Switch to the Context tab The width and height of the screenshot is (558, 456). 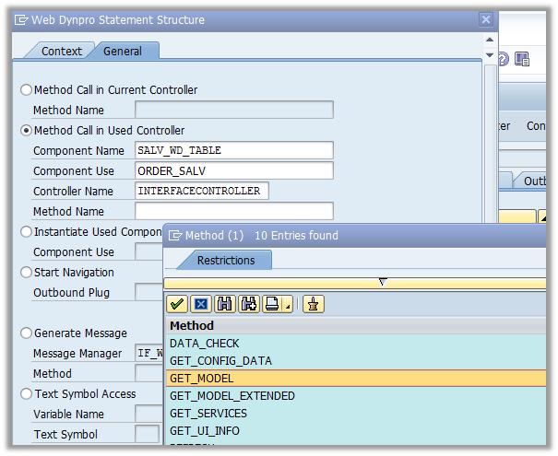pos(61,52)
